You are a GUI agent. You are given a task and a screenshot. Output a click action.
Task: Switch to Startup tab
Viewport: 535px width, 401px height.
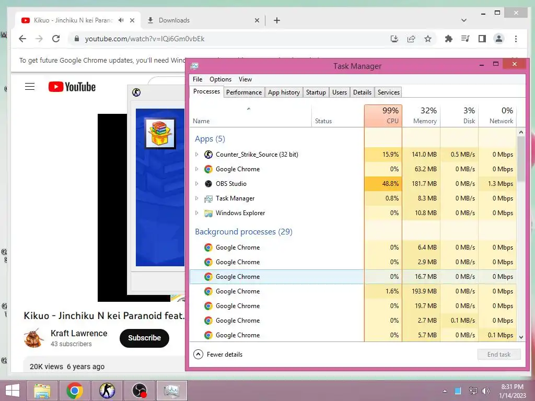click(x=316, y=92)
